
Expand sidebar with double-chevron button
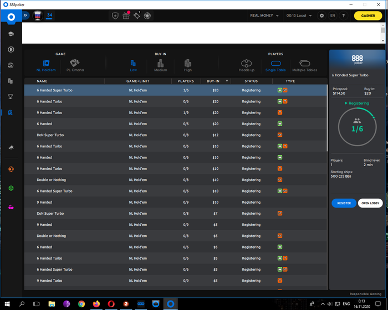click(25, 15)
